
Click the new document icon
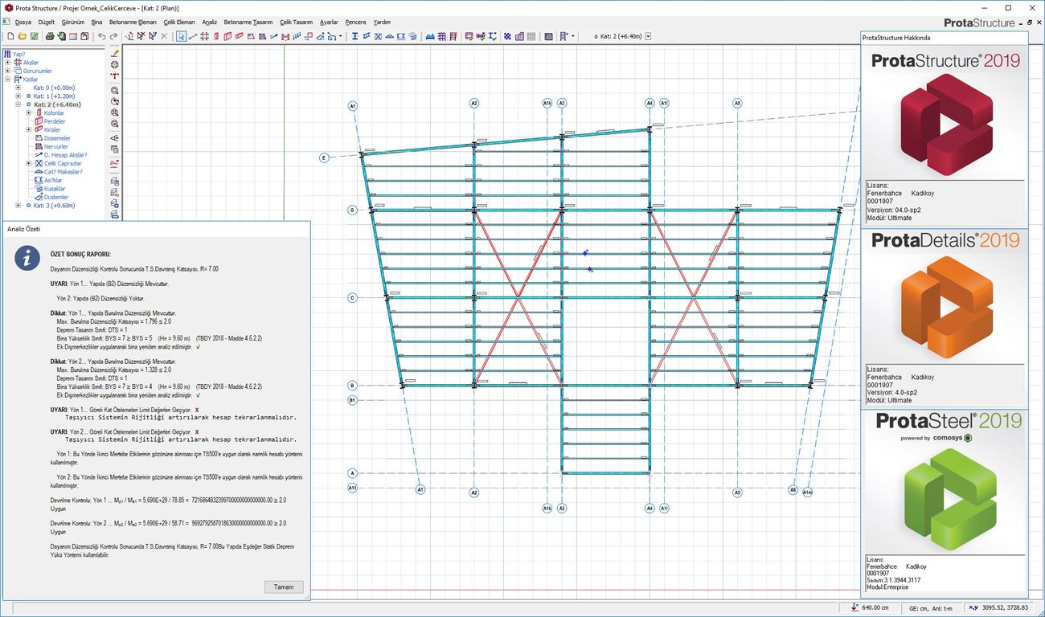point(11,36)
